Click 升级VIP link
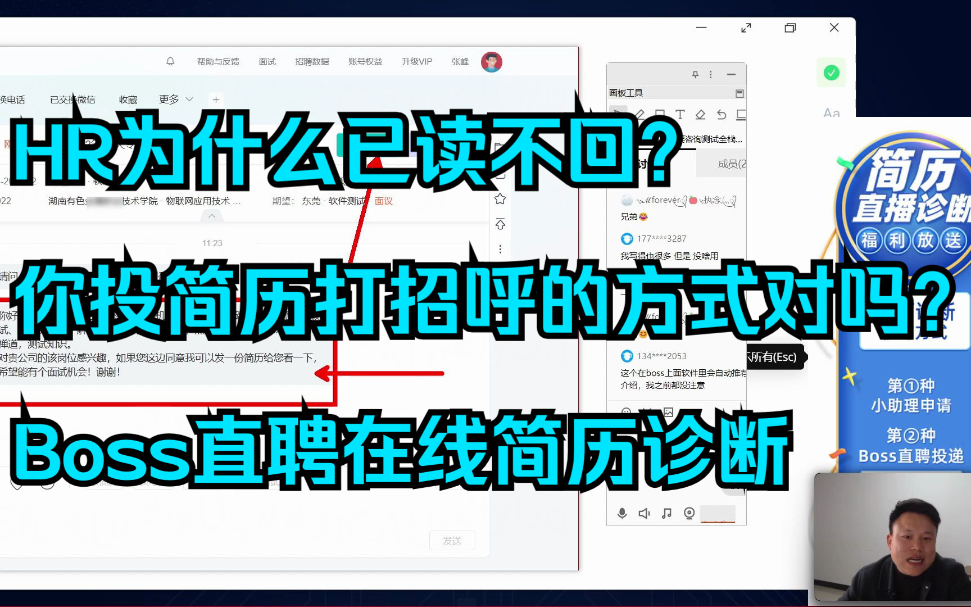This screenshot has height=607, width=971. (417, 61)
